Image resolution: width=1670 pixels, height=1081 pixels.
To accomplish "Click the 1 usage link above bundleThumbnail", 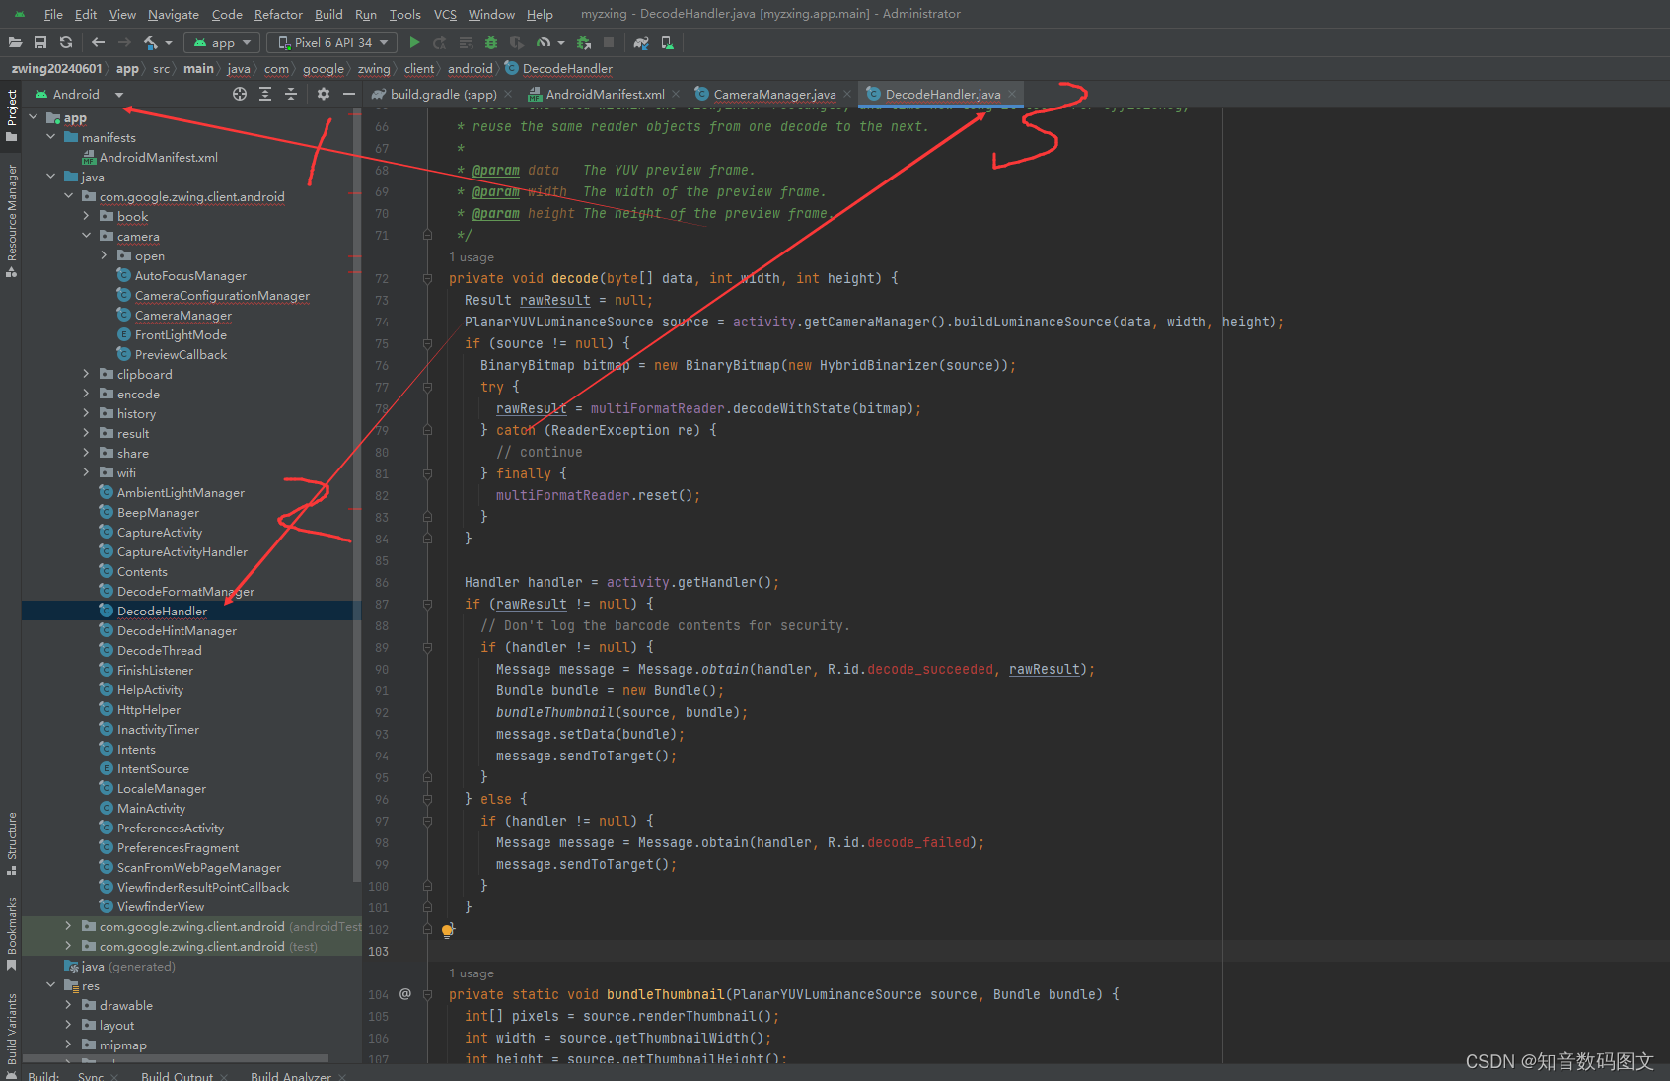I will (x=472, y=973).
